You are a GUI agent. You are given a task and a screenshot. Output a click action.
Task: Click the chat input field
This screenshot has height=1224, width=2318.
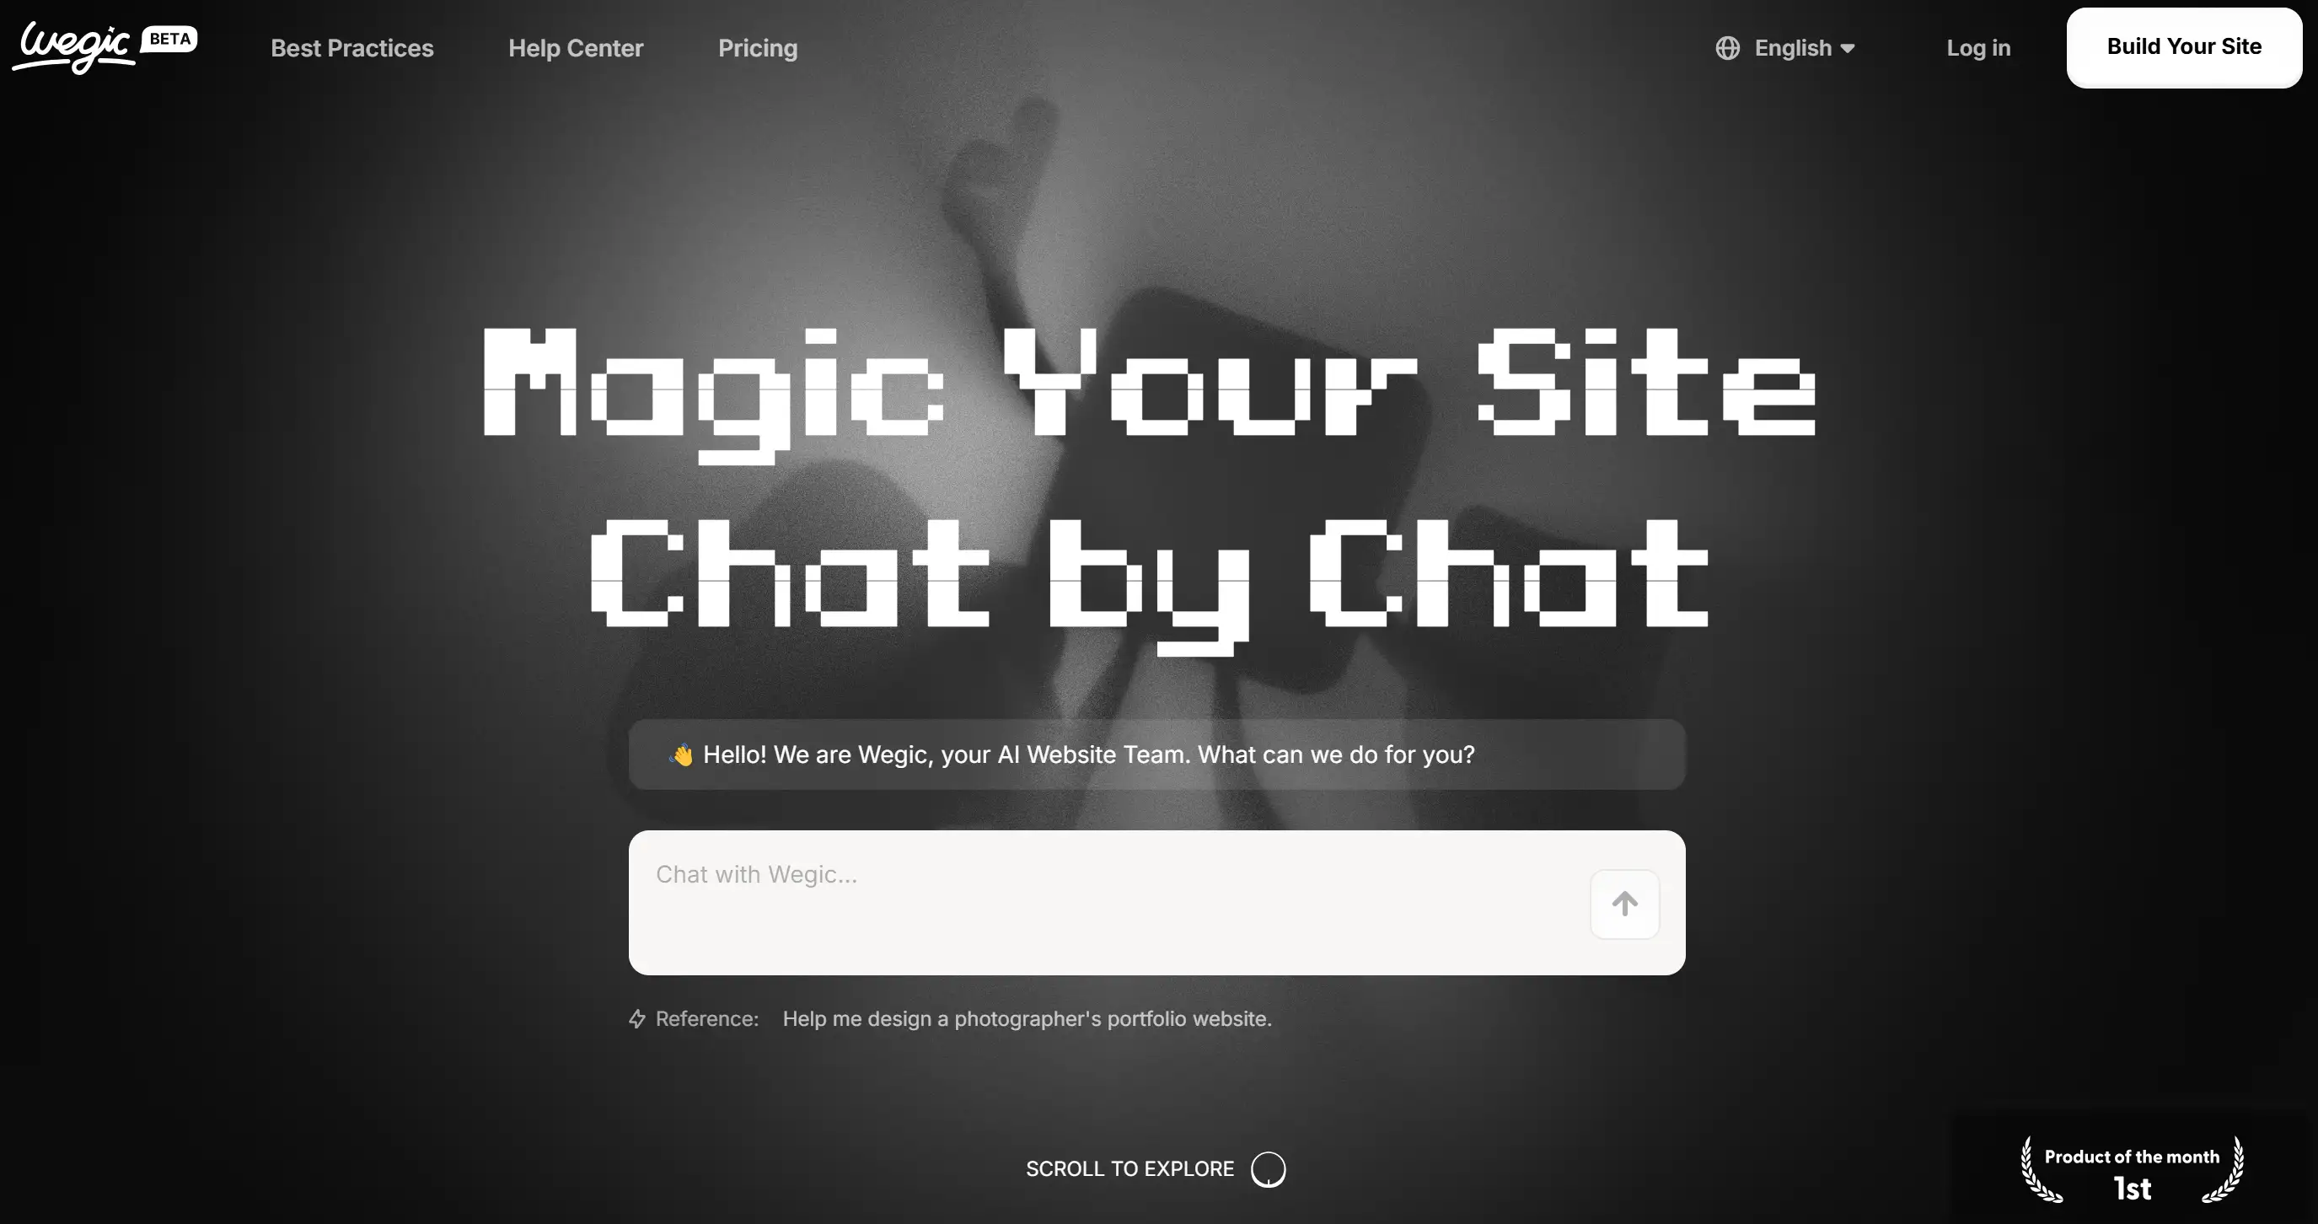[x=1156, y=902]
